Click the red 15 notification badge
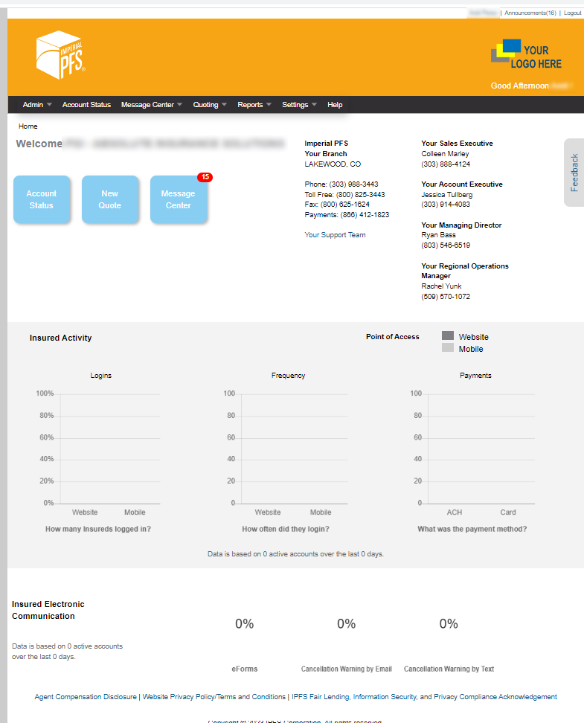 point(205,177)
